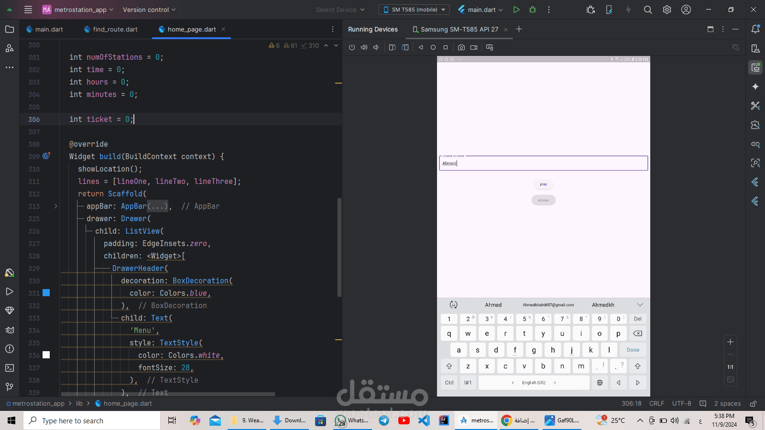Viewport: 765px width, 430px height.
Task: Open IDE settings gear
Action: 667,10
